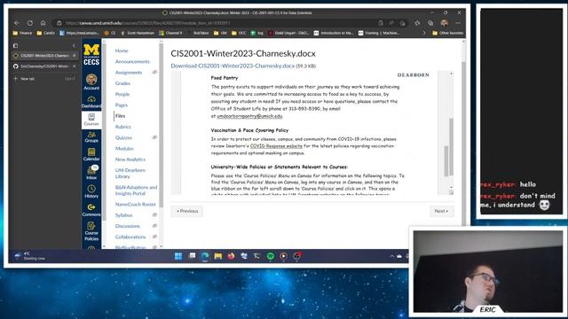This screenshot has width=568, height=319.
Task: Open People in course menu
Action: point(122,94)
